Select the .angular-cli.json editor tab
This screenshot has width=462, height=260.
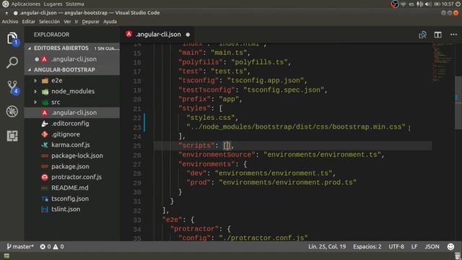coord(158,35)
